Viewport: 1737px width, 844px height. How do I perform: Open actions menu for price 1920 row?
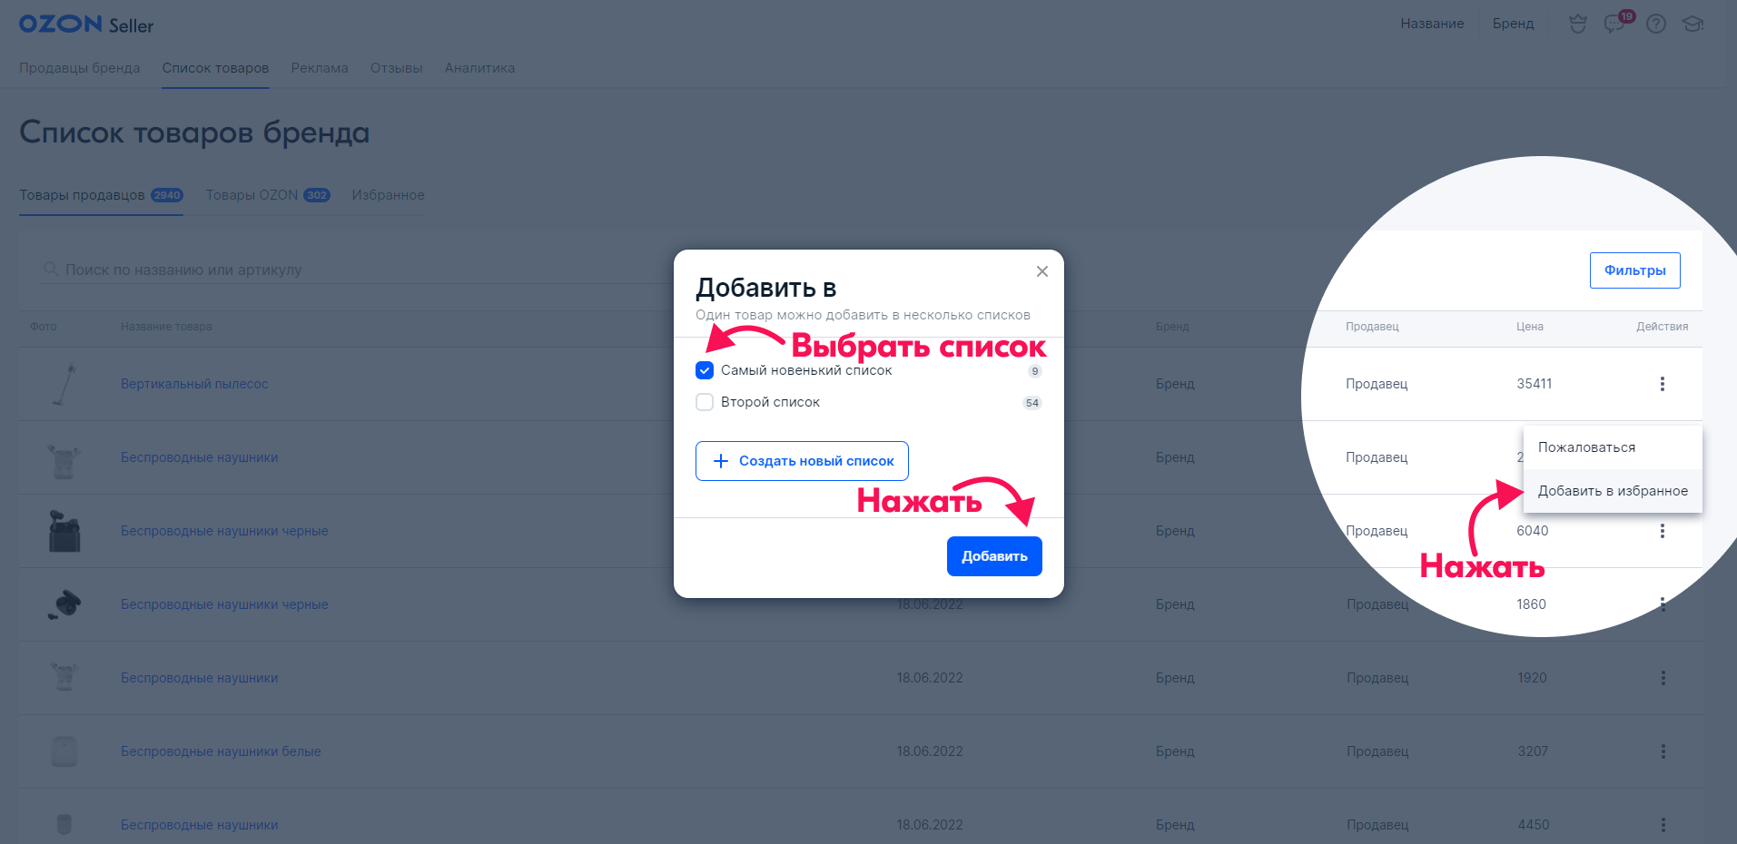[x=1663, y=678]
